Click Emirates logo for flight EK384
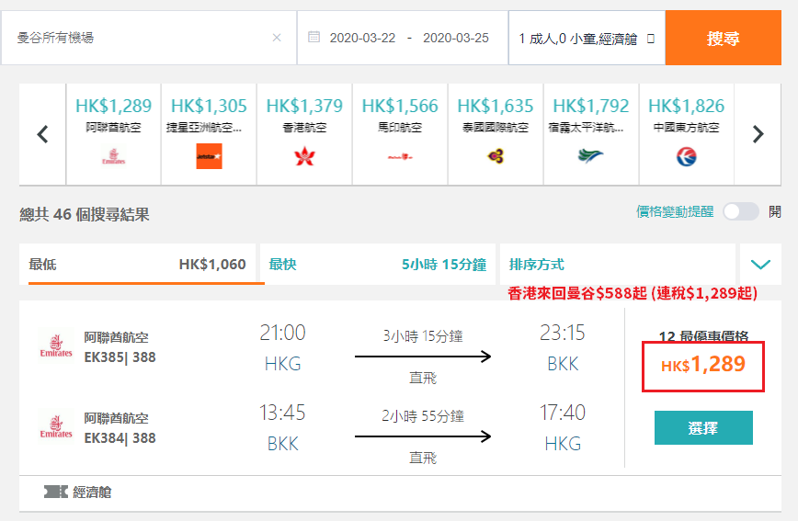This screenshot has height=521, width=798. point(56,427)
